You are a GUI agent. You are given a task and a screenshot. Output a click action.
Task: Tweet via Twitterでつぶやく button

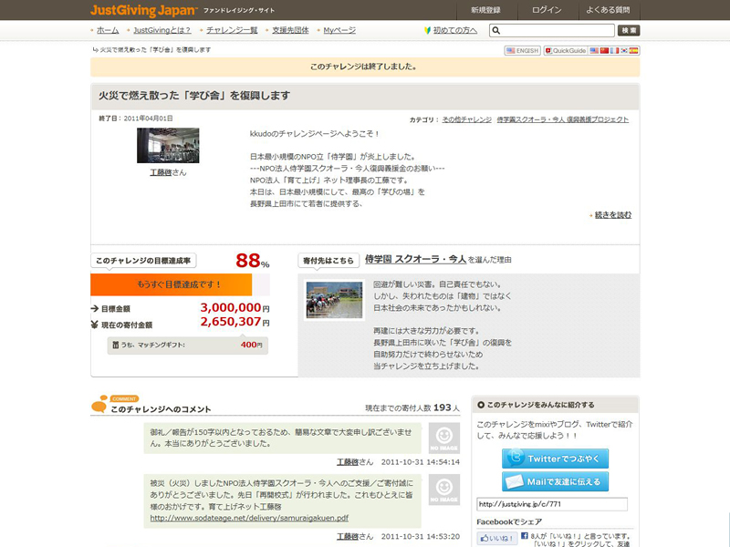pyautogui.click(x=555, y=459)
